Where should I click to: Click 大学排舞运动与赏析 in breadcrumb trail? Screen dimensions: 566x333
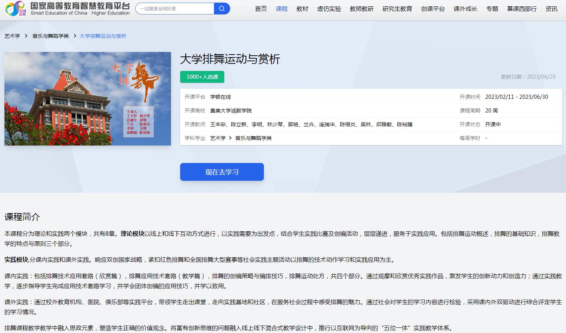pos(103,36)
